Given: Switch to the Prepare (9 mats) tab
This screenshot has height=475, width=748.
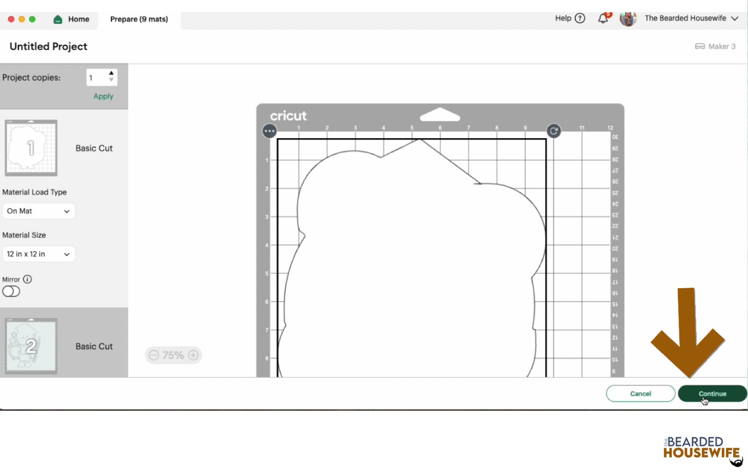Looking at the screenshot, I should pos(139,19).
